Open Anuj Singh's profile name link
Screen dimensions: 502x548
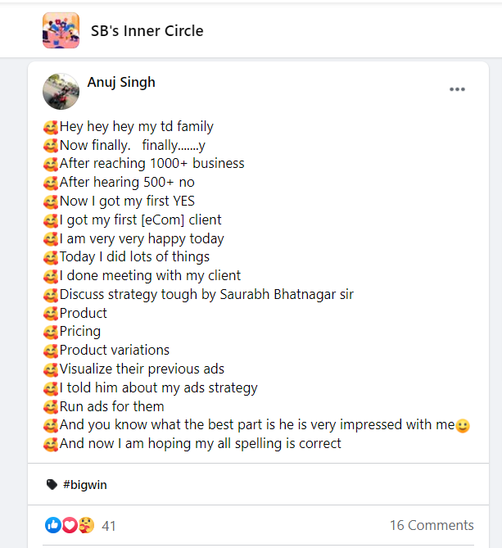point(121,83)
